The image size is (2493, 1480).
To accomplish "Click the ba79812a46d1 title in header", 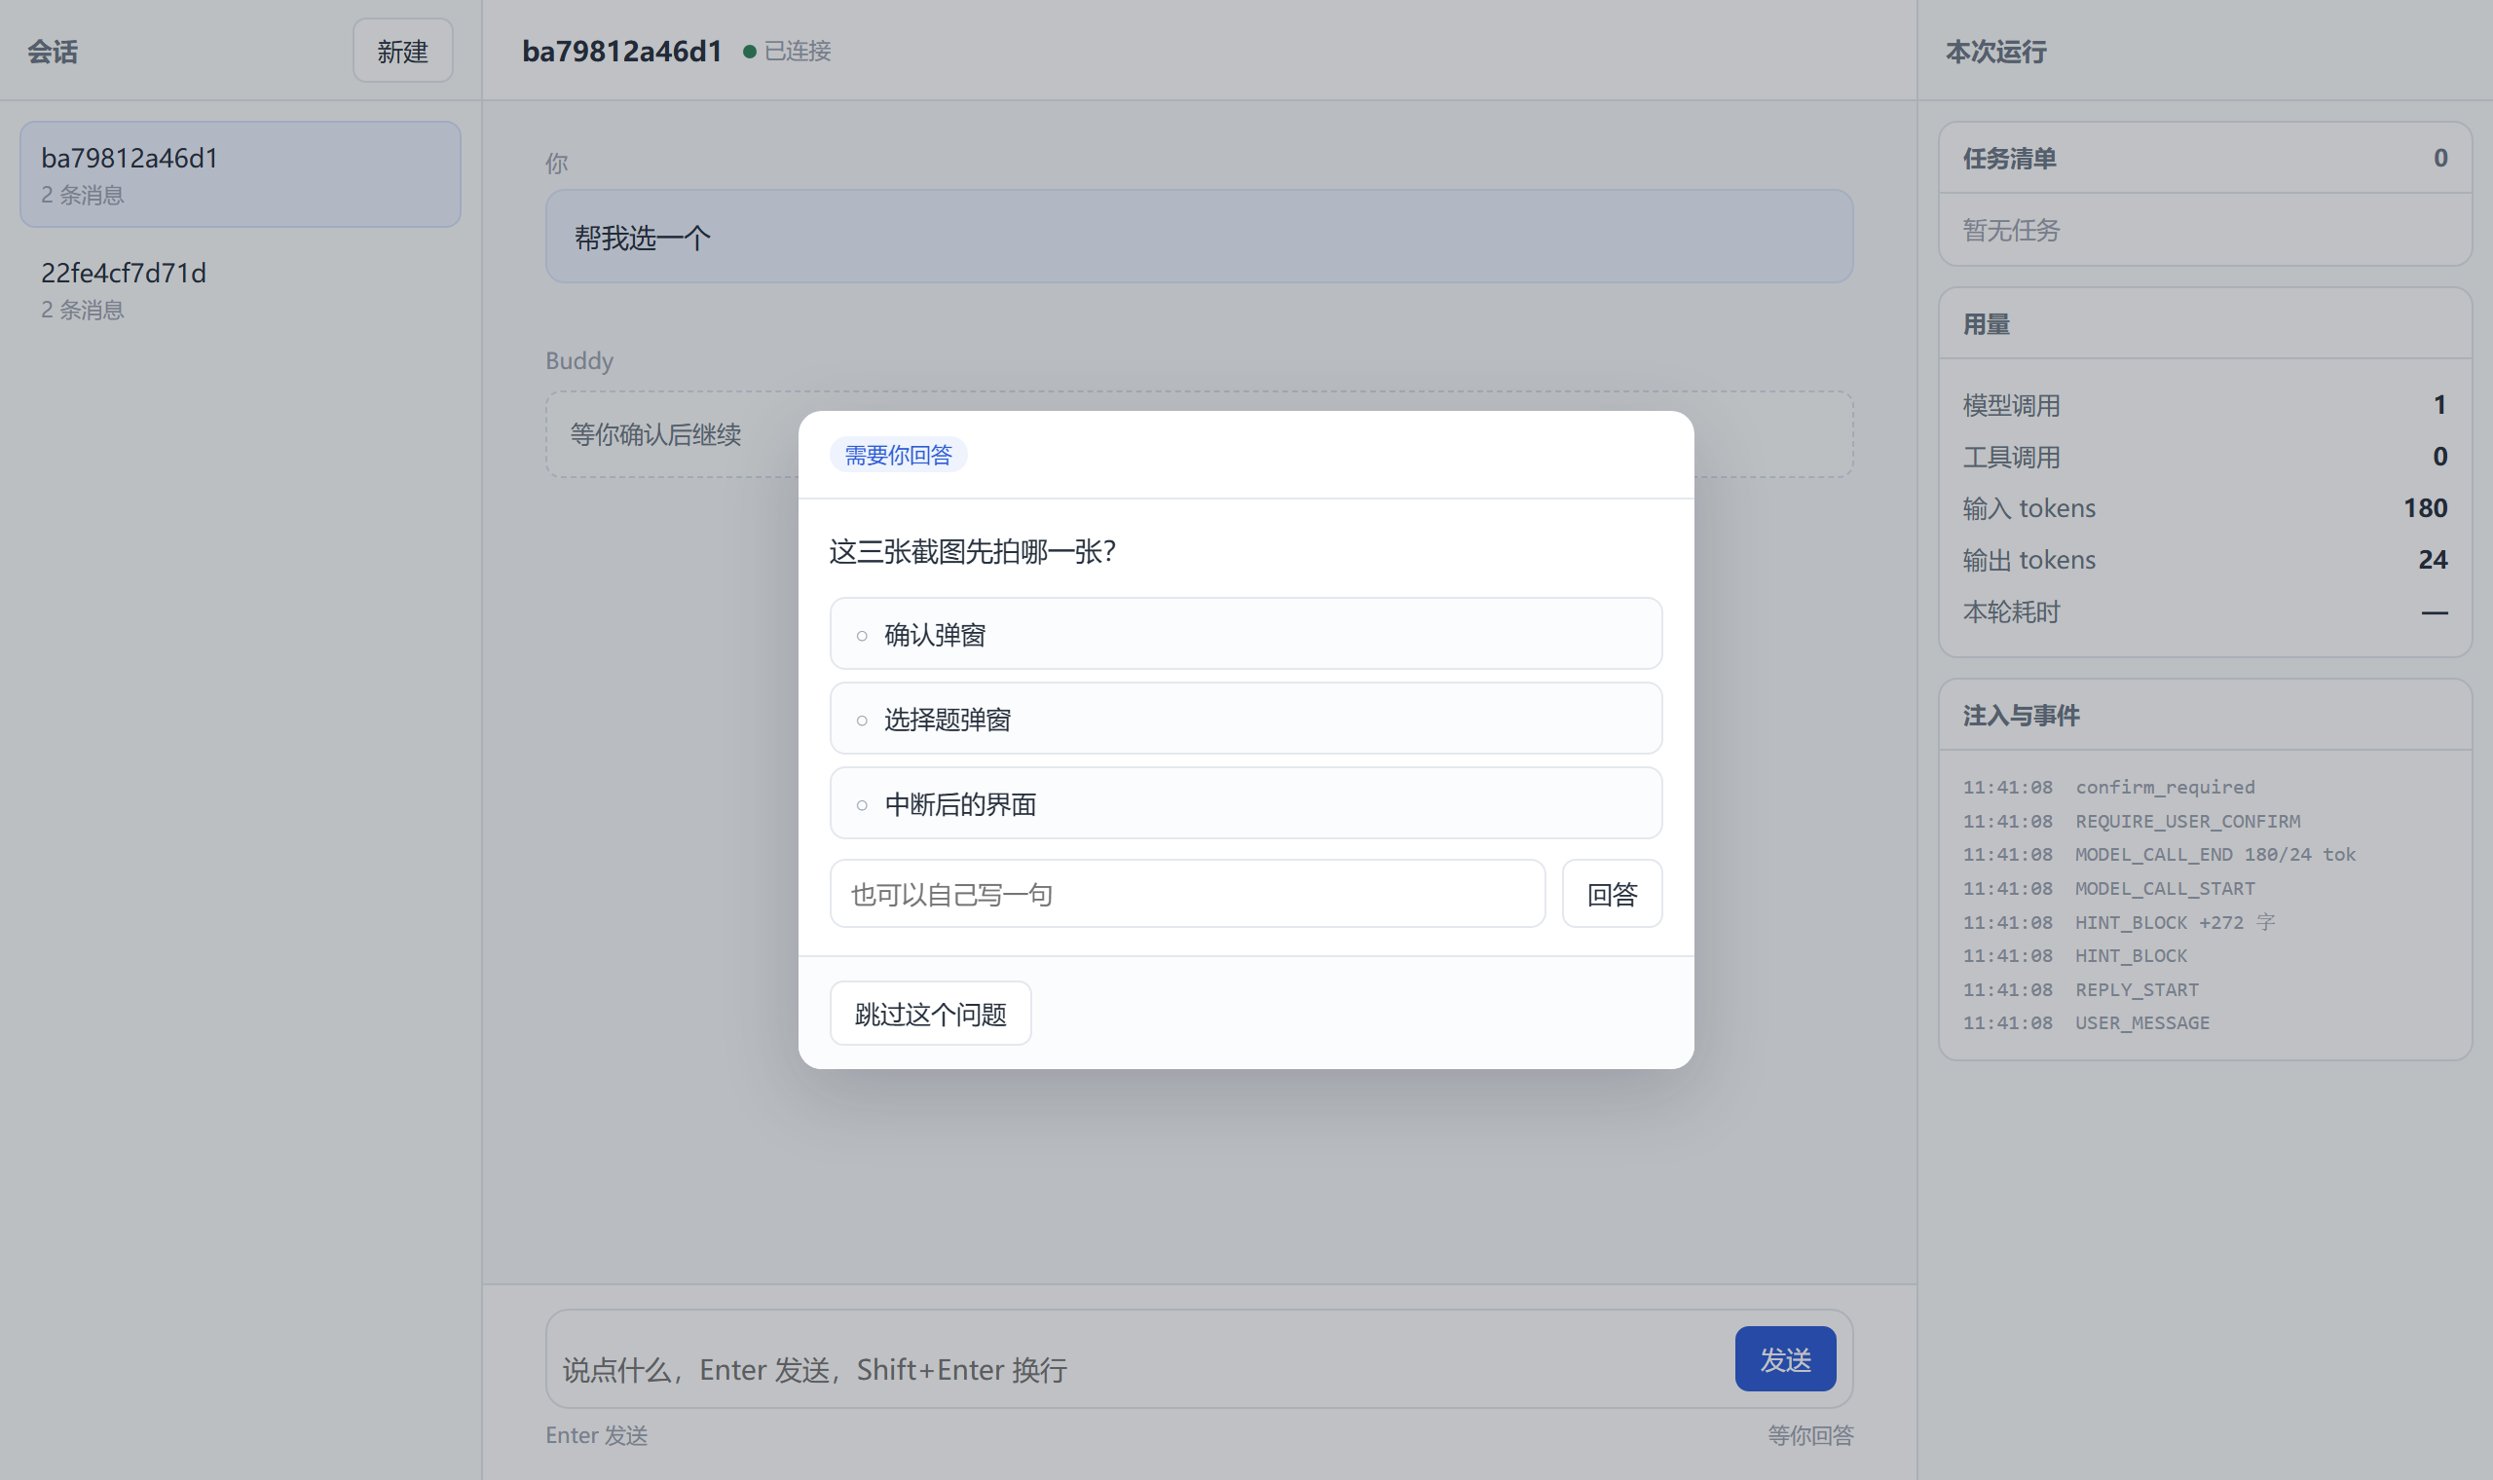I will 622,51.
